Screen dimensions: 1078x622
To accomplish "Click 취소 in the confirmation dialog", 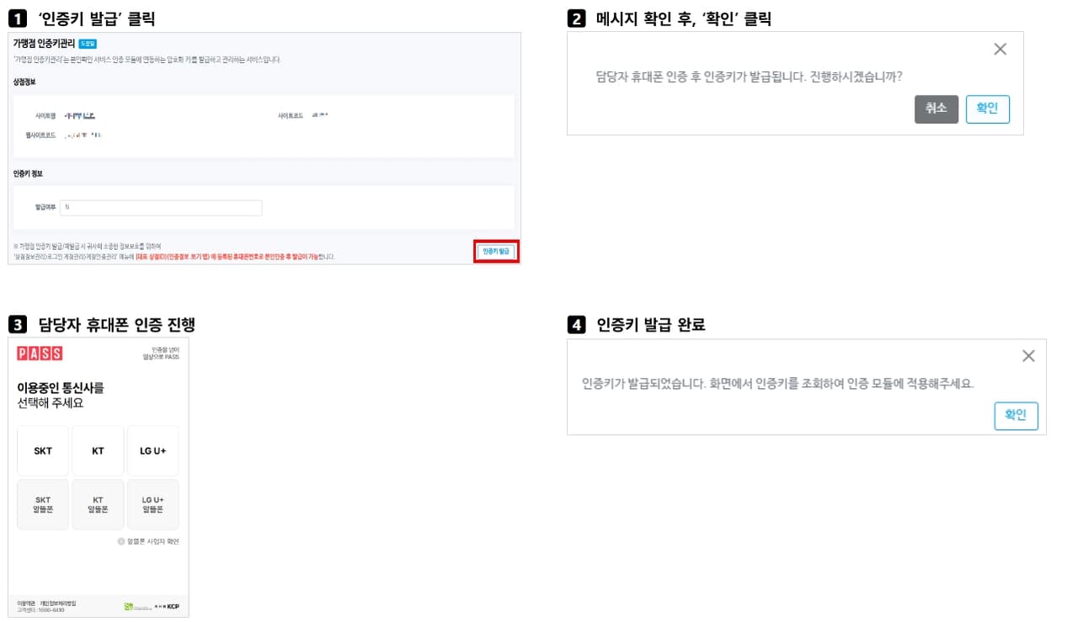I will 937,109.
